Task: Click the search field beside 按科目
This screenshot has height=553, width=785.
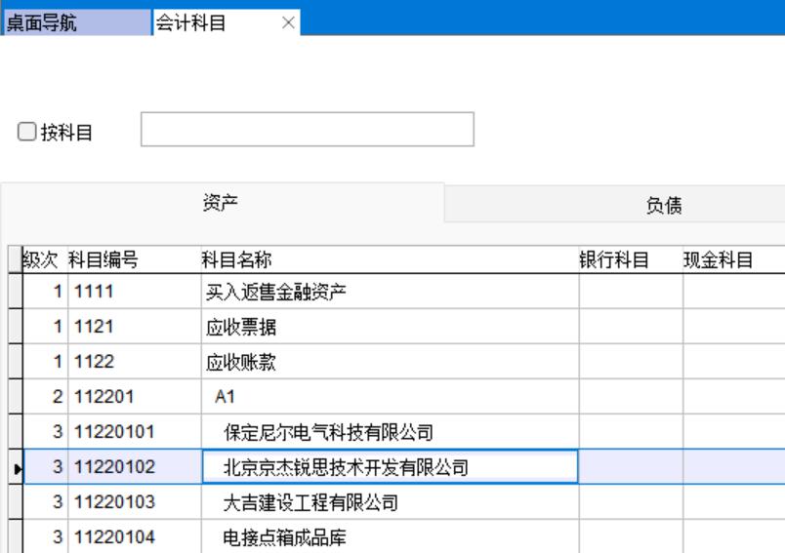Action: coord(308,130)
